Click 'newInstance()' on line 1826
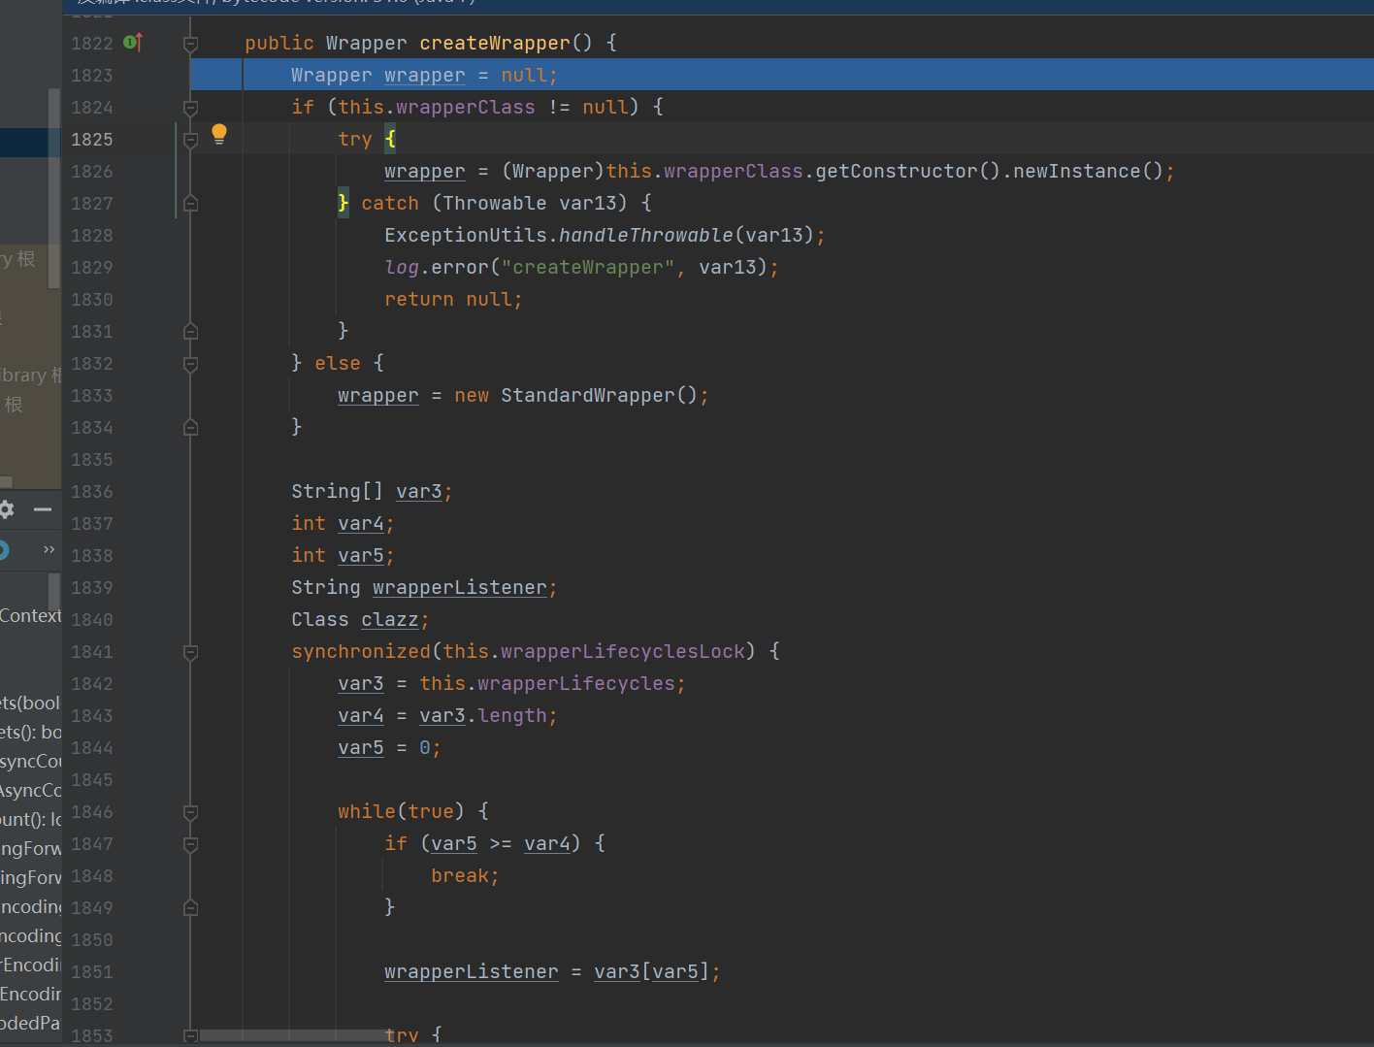This screenshot has height=1047, width=1374. pos(1088,171)
